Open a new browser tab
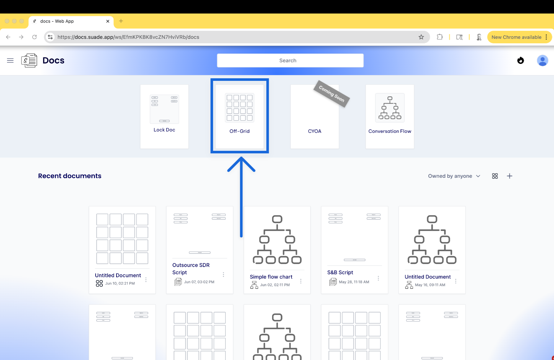Image resolution: width=554 pixels, height=360 pixels. pos(121,21)
